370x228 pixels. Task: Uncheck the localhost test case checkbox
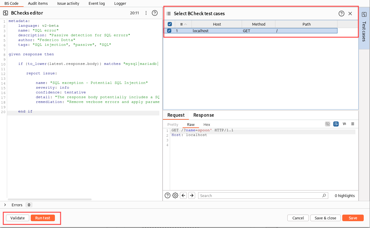pyautogui.click(x=169, y=31)
